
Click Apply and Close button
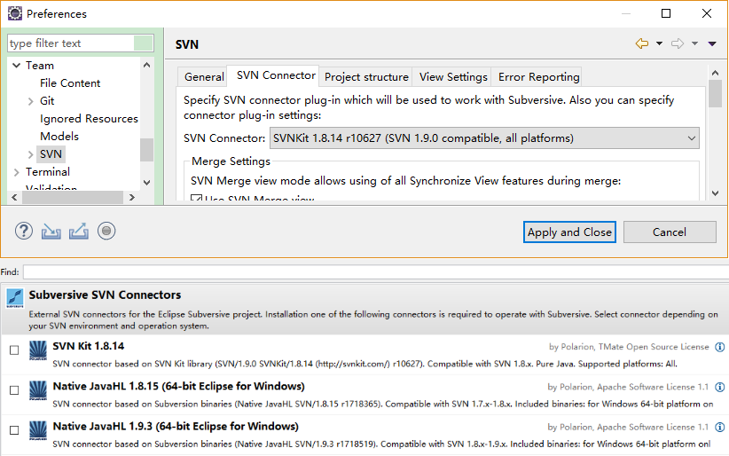569,232
